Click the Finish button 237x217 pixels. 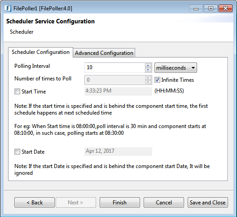(120, 203)
